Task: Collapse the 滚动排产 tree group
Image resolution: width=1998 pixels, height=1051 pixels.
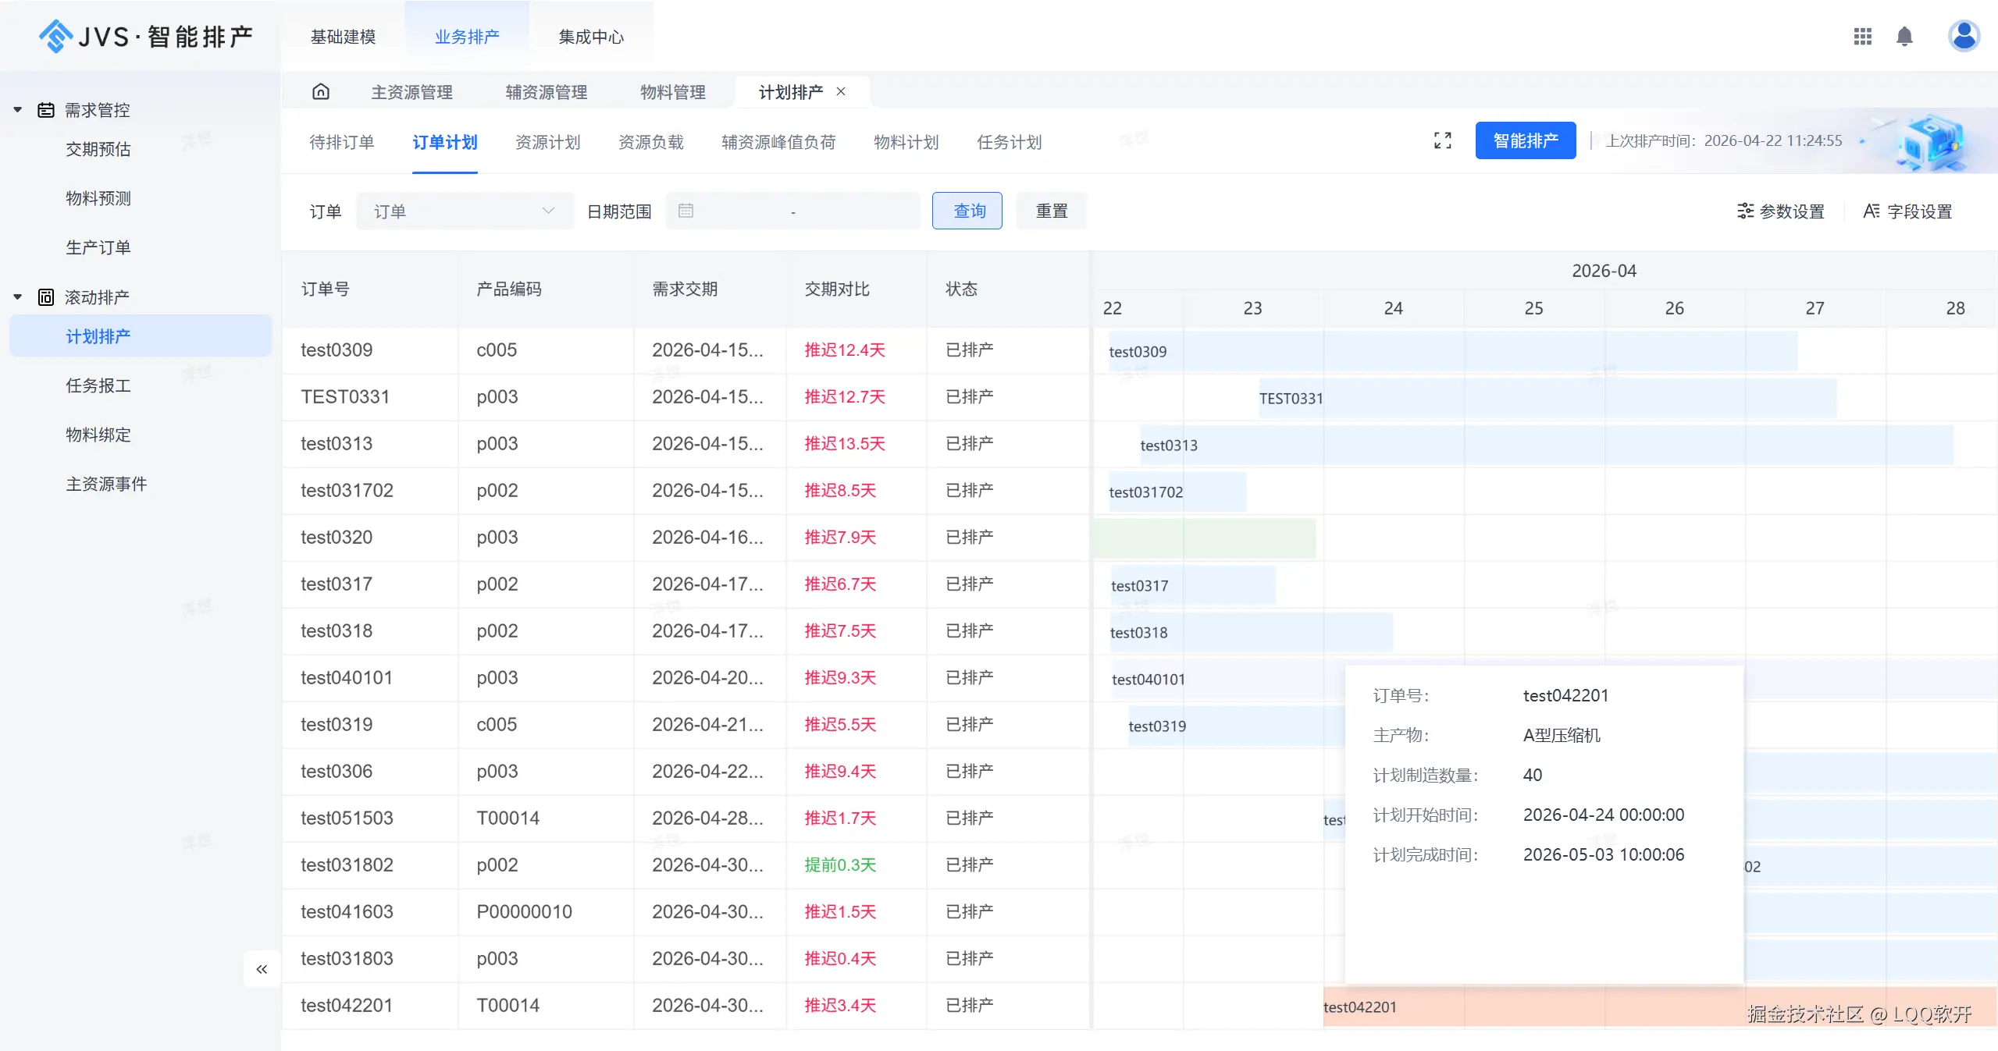Action: point(18,297)
